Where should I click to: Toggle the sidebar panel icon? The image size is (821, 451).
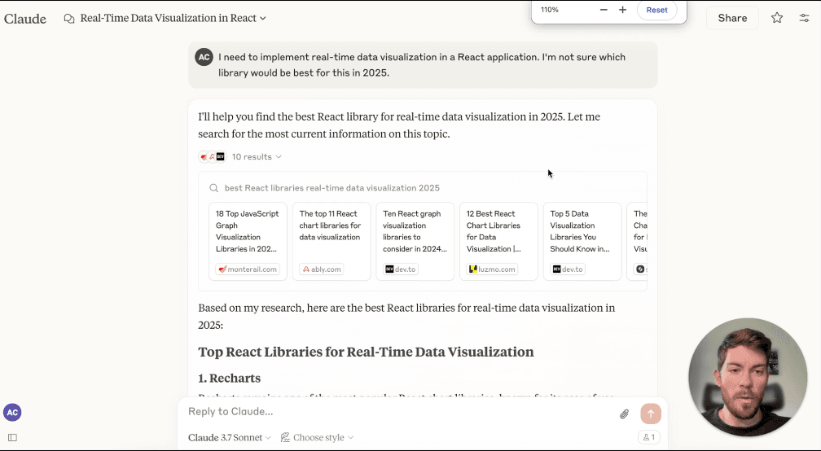point(12,437)
